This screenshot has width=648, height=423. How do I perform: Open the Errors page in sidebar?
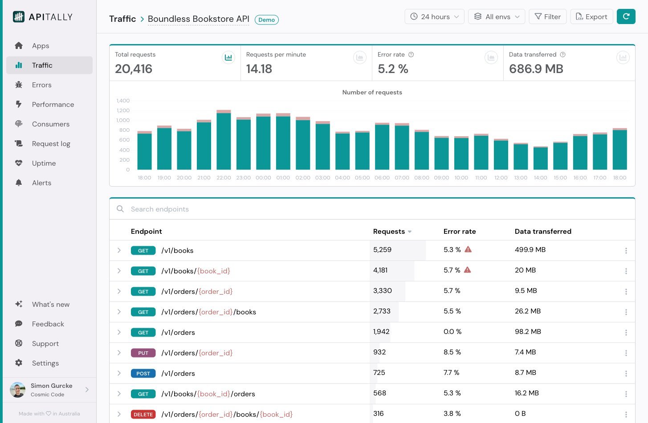click(x=41, y=85)
